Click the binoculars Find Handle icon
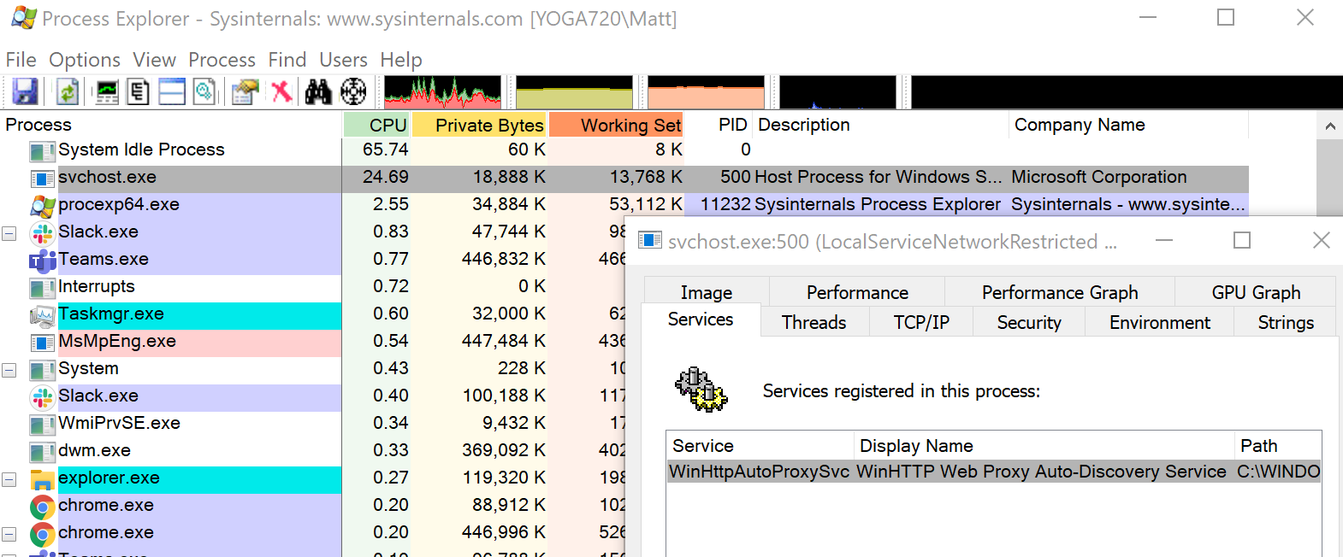Viewport: 1343px width, 557px height. pyautogui.click(x=318, y=91)
